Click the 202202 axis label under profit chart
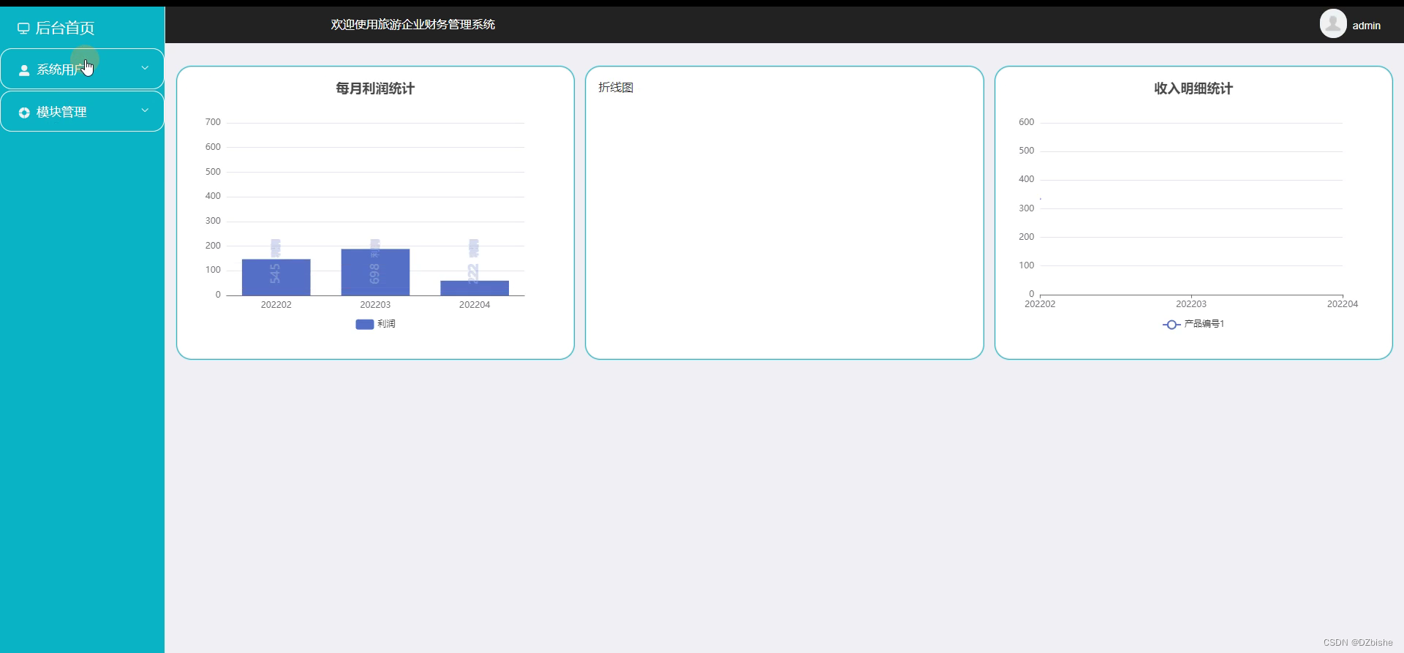 (x=276, y=305)
